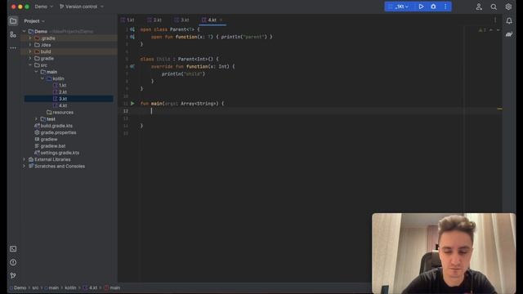Open the Gradle tool window

point(509,34)
